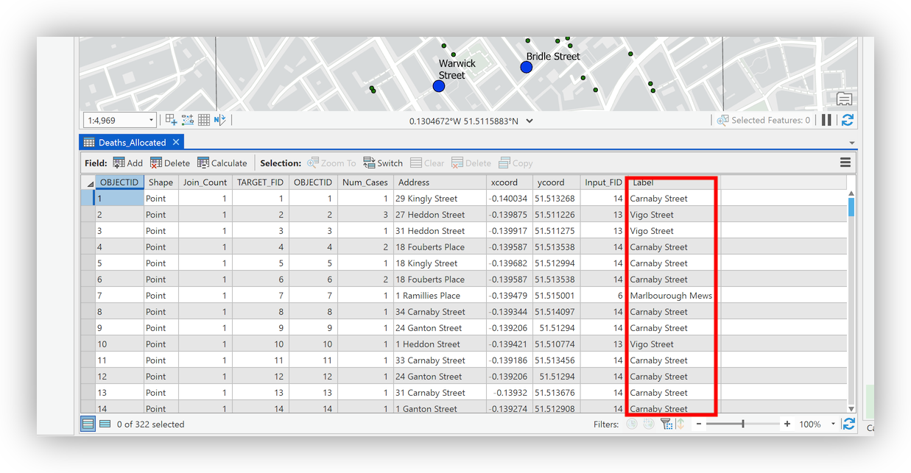
Task: Toggle show selected records view
Action: click(105, 424)
